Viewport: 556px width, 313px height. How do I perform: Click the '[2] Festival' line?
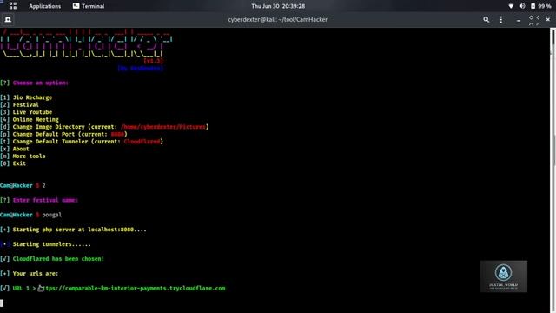point(19,104)
